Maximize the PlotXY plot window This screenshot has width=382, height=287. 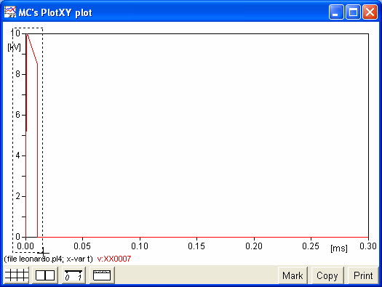pyautogui.click(x=353, y=12)
